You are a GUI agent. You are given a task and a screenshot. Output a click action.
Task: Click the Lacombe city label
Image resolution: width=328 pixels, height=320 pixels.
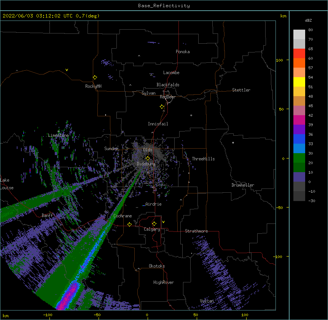point(171,73)
